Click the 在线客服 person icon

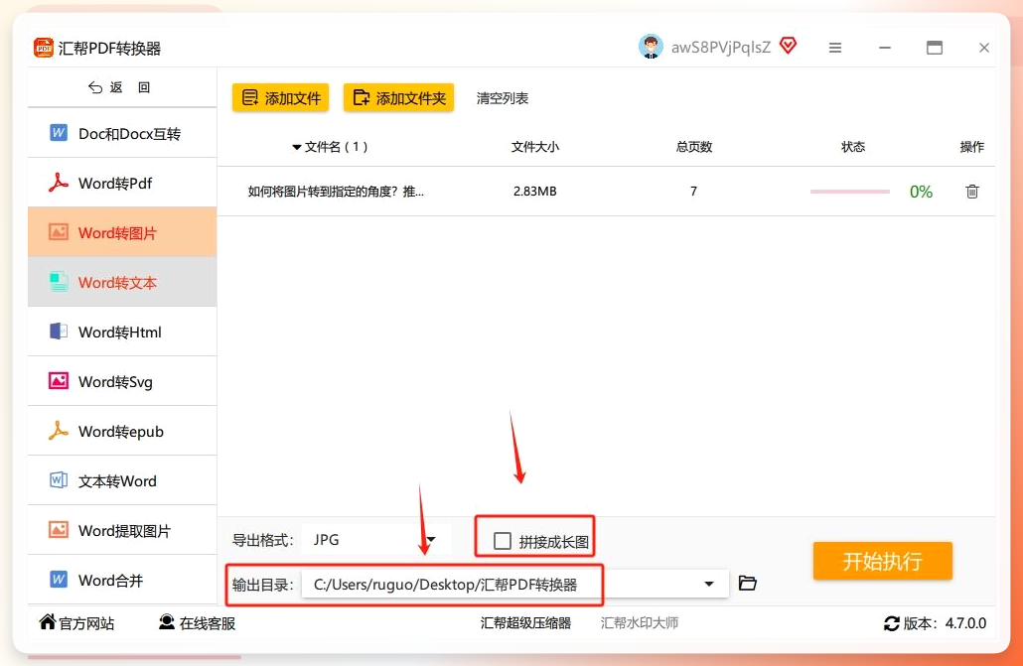pos(167,622)
